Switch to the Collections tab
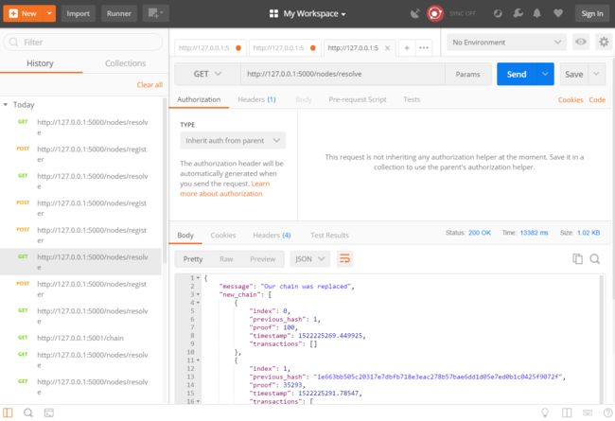 (x=125, y=63)
